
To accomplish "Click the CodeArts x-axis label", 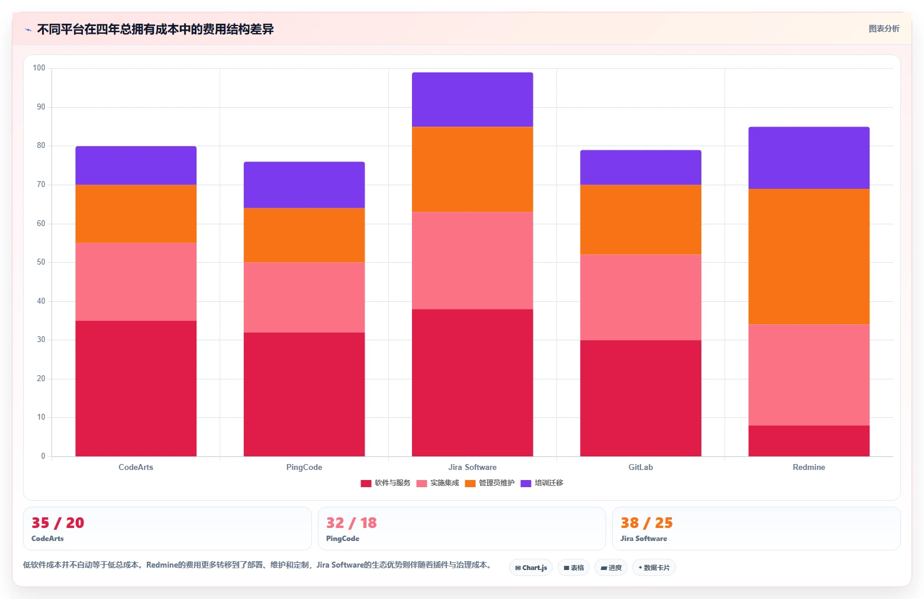I will [x=136, y=467].
